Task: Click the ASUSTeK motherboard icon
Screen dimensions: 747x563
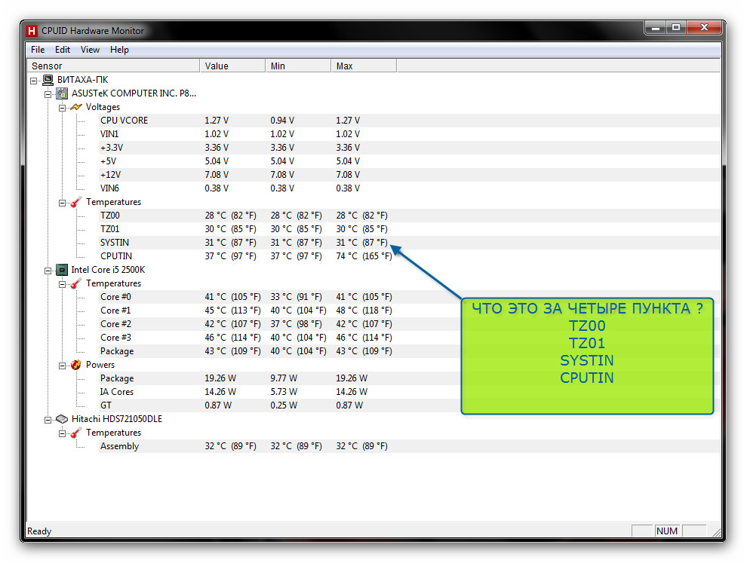Action: [x=62, y=93]
